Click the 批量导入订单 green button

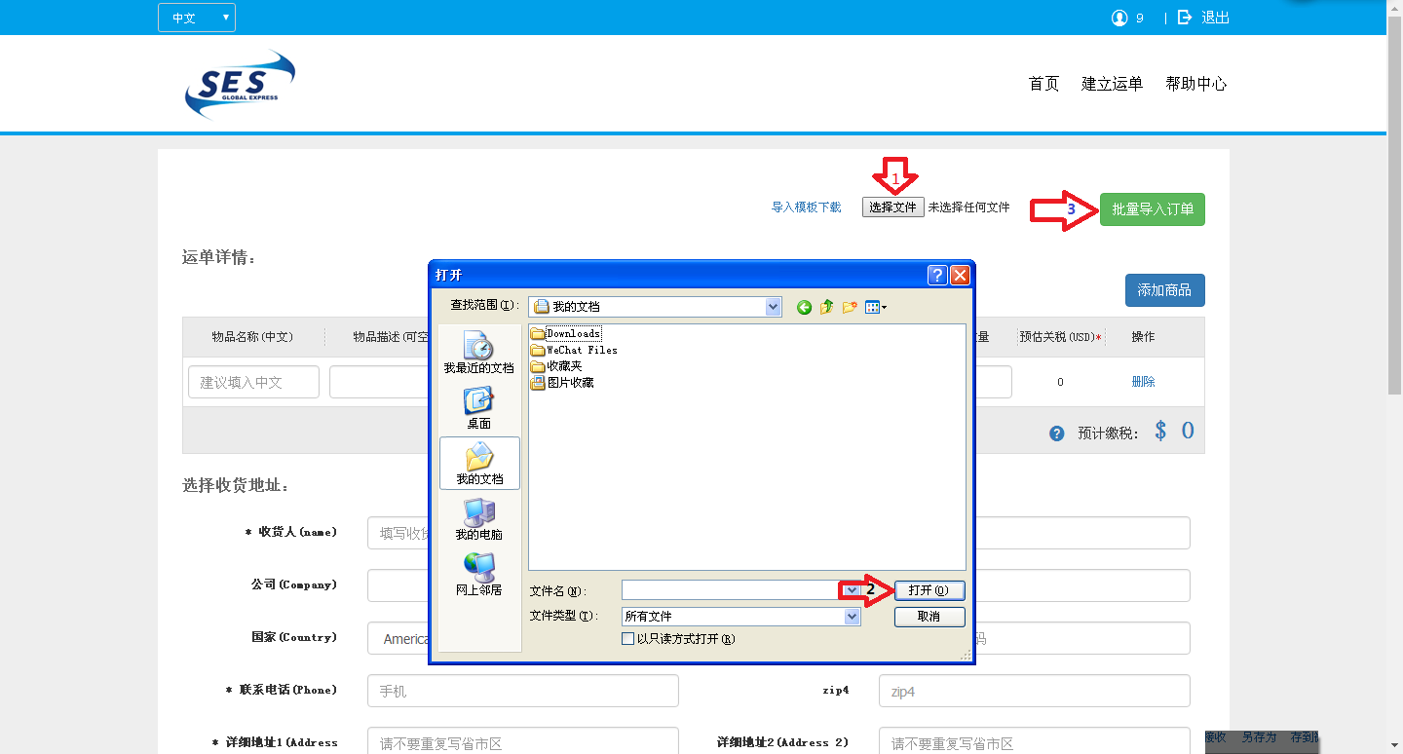pos(1152,209)
